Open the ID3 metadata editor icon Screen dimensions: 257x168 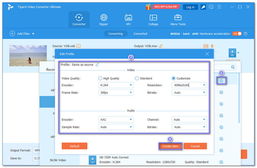[x=206, y=46]
